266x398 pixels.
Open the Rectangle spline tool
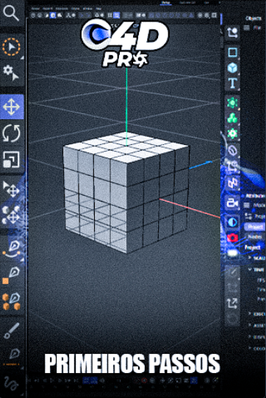point(232,52)
